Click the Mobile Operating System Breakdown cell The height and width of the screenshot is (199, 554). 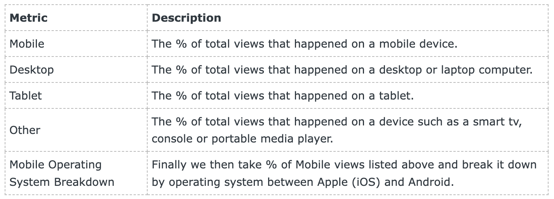(61, 173)
